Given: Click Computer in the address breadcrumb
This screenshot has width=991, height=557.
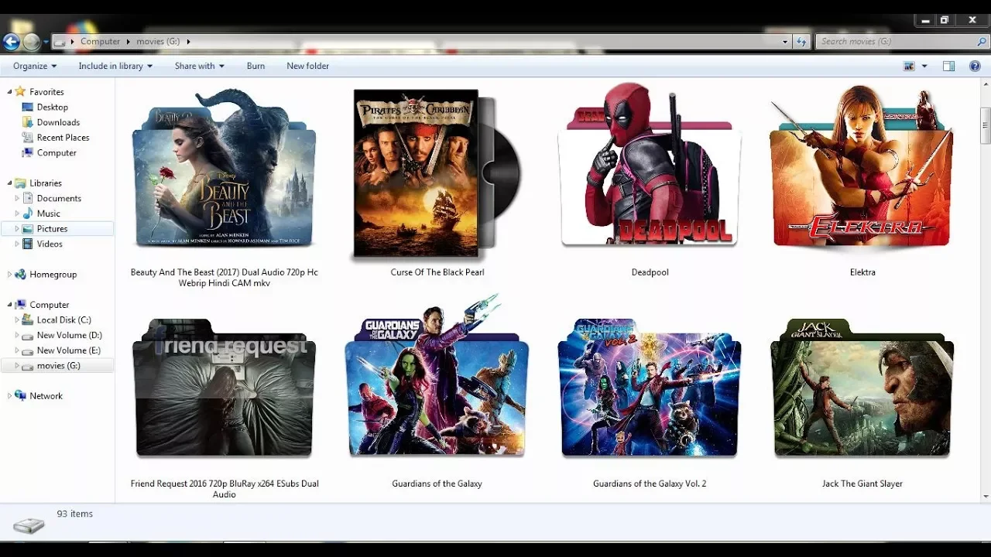Looking at the screenshot, I should click(x=100, y=42).
